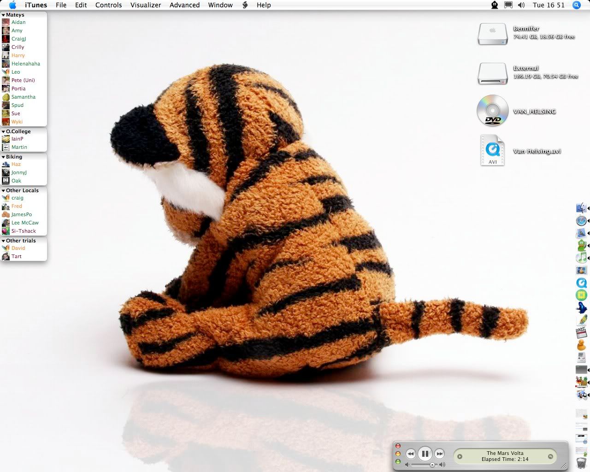Click the max-volume speaker icon in mini player
This screenshot has height=472, width=590.
(442, 465)
